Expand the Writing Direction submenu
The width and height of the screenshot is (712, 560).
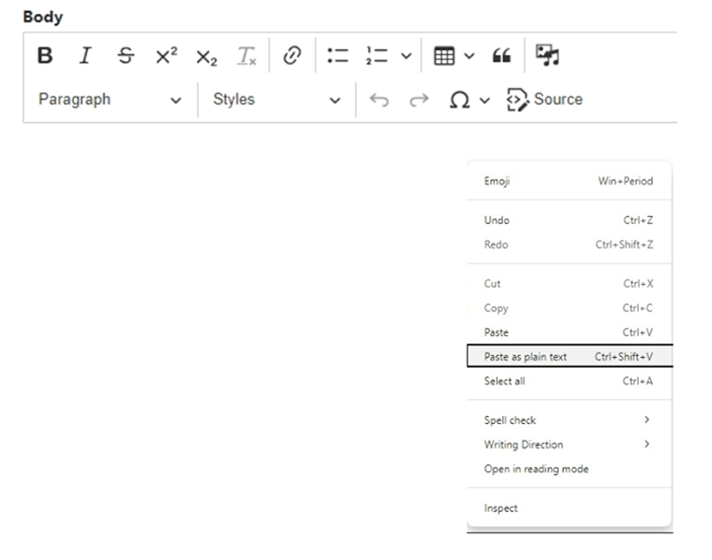(569, 445)
